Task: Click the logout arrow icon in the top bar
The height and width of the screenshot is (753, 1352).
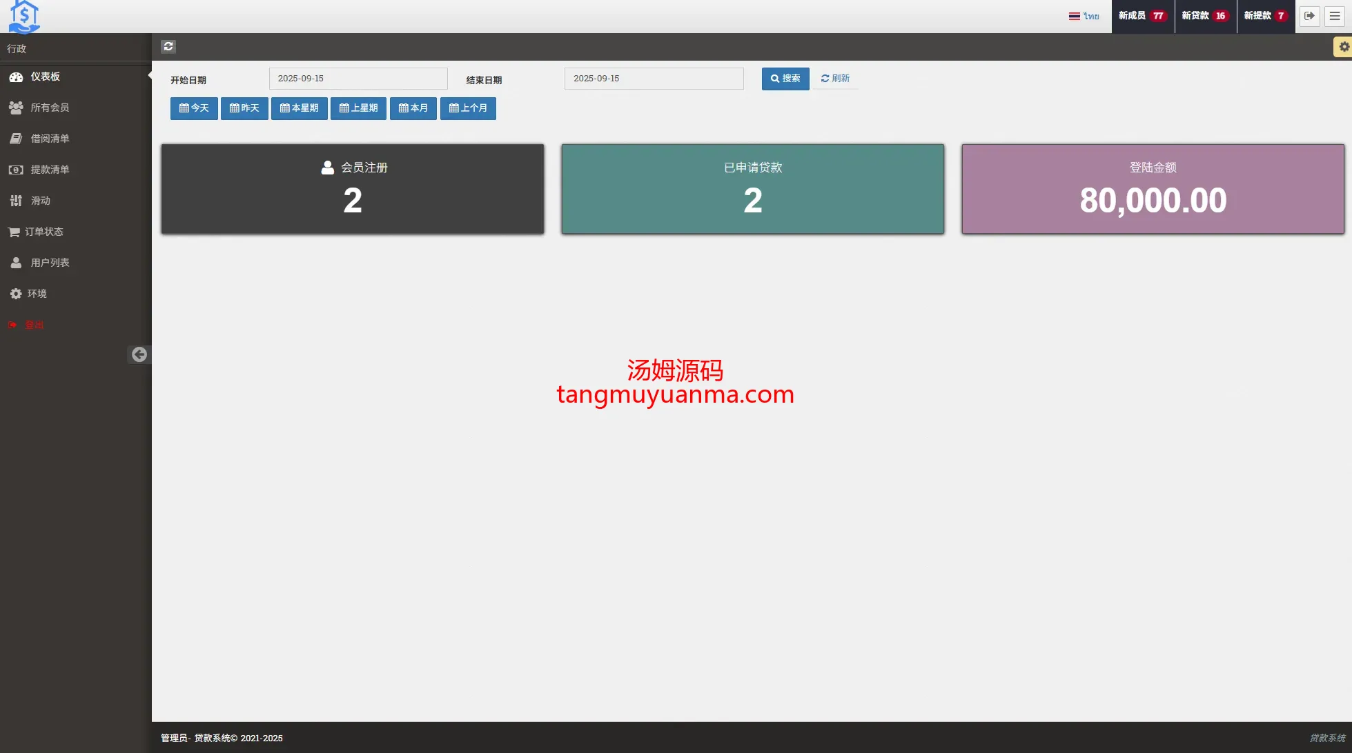Action: pos(1309,16)
